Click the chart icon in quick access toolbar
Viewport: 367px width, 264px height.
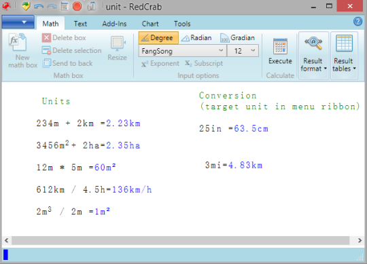(x=91, y=6)
